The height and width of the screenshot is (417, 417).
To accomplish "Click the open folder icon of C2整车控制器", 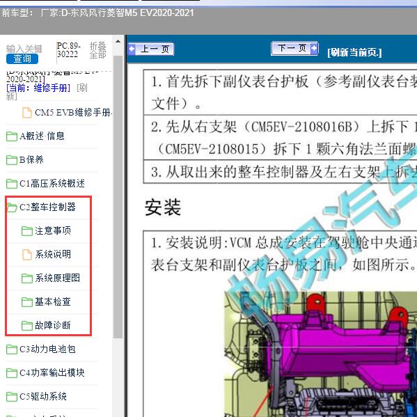I will coord(12,207).
